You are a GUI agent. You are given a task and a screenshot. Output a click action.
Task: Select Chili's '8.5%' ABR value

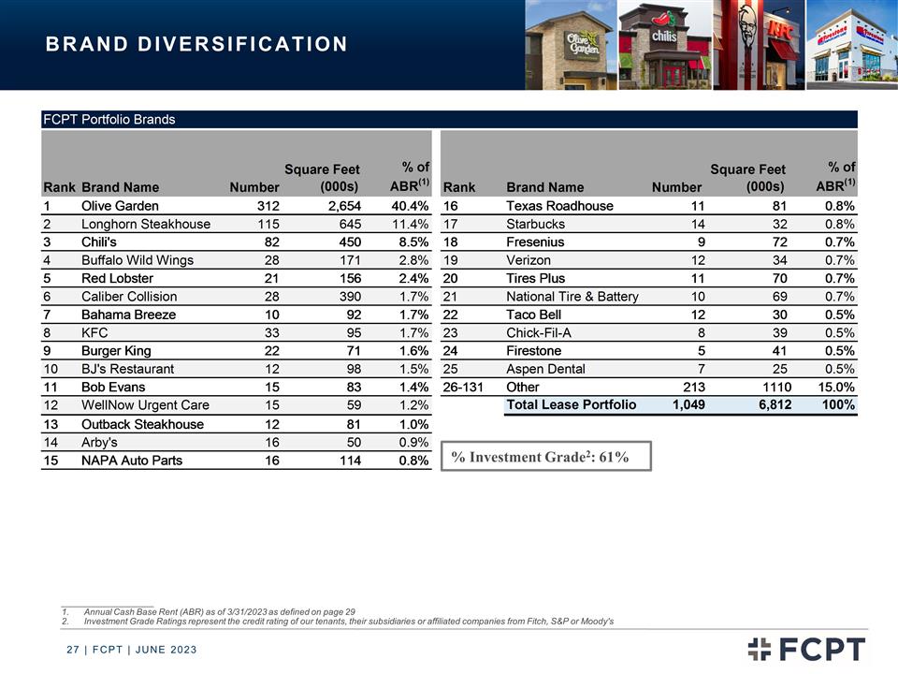tap(414, 242)
